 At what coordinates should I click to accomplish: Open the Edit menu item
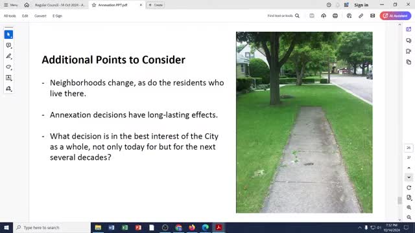pyautogui.click(x=25, y=16)
